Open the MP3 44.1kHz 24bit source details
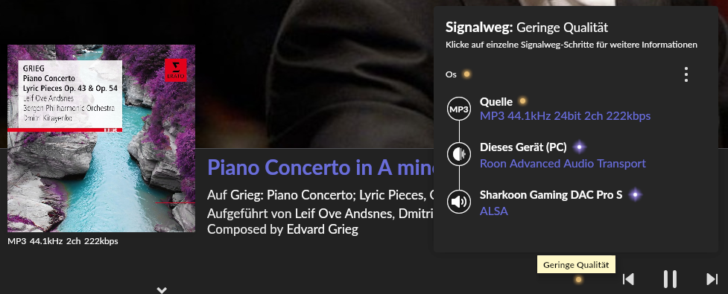This screenshot has width=728, height=294. pyautogui.click(x=565, y=116)
